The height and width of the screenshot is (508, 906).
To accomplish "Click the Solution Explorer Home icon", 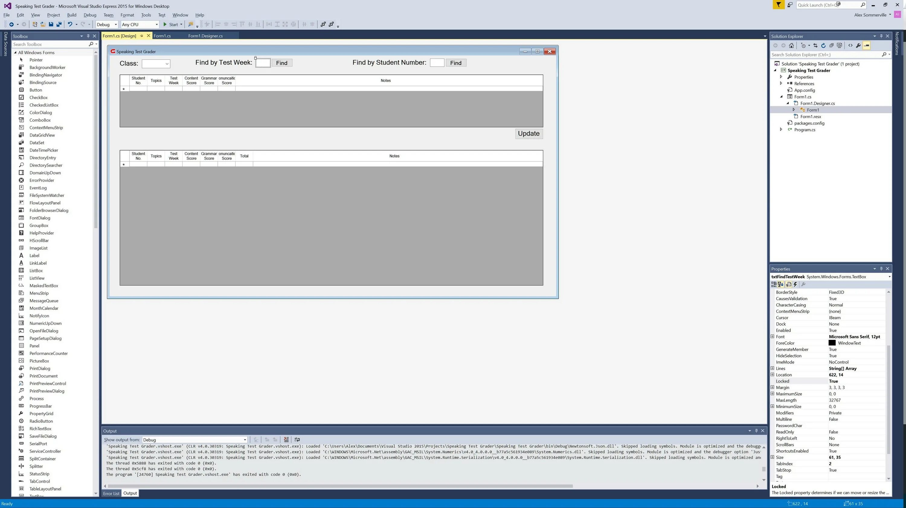I will 791,45.
